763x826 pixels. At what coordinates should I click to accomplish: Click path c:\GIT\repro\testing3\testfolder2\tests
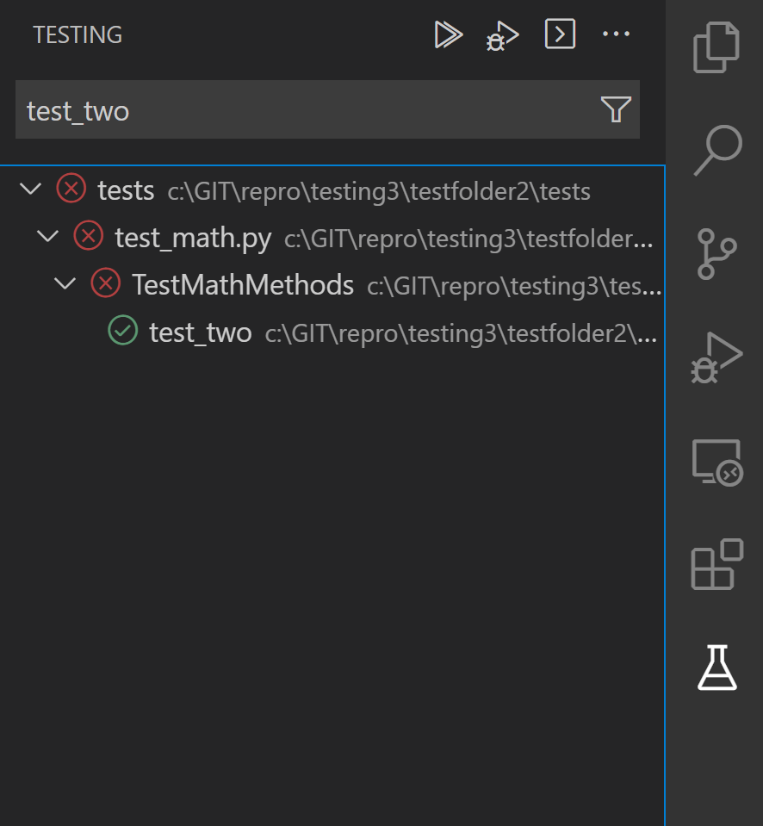[379, 191]
